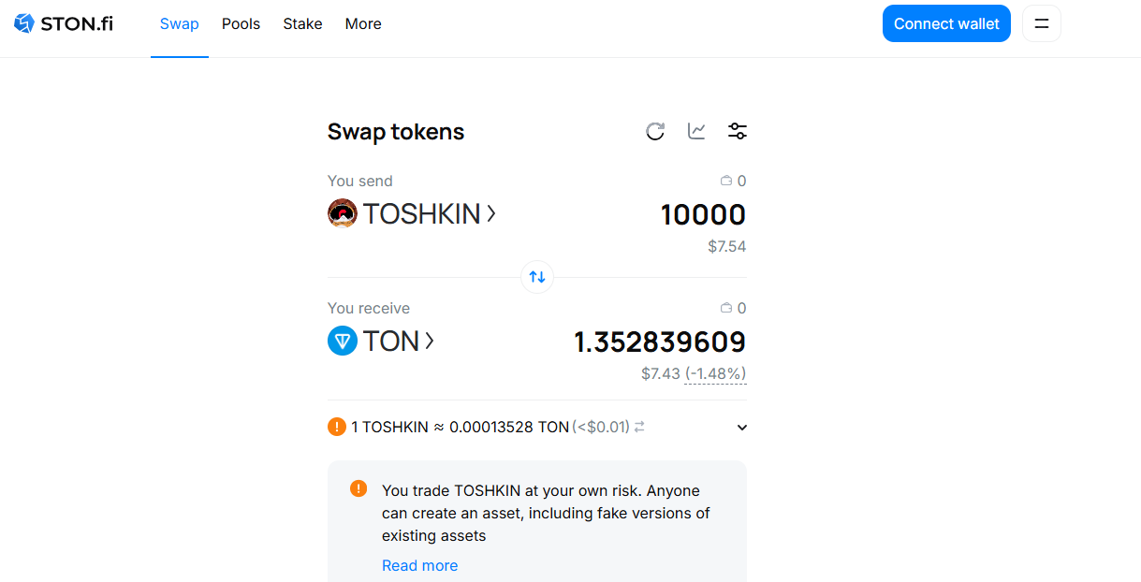This screenshot has width=1141, height=582.
Task: Click the TOSHKIN token avatar
Action: point(343,213)
